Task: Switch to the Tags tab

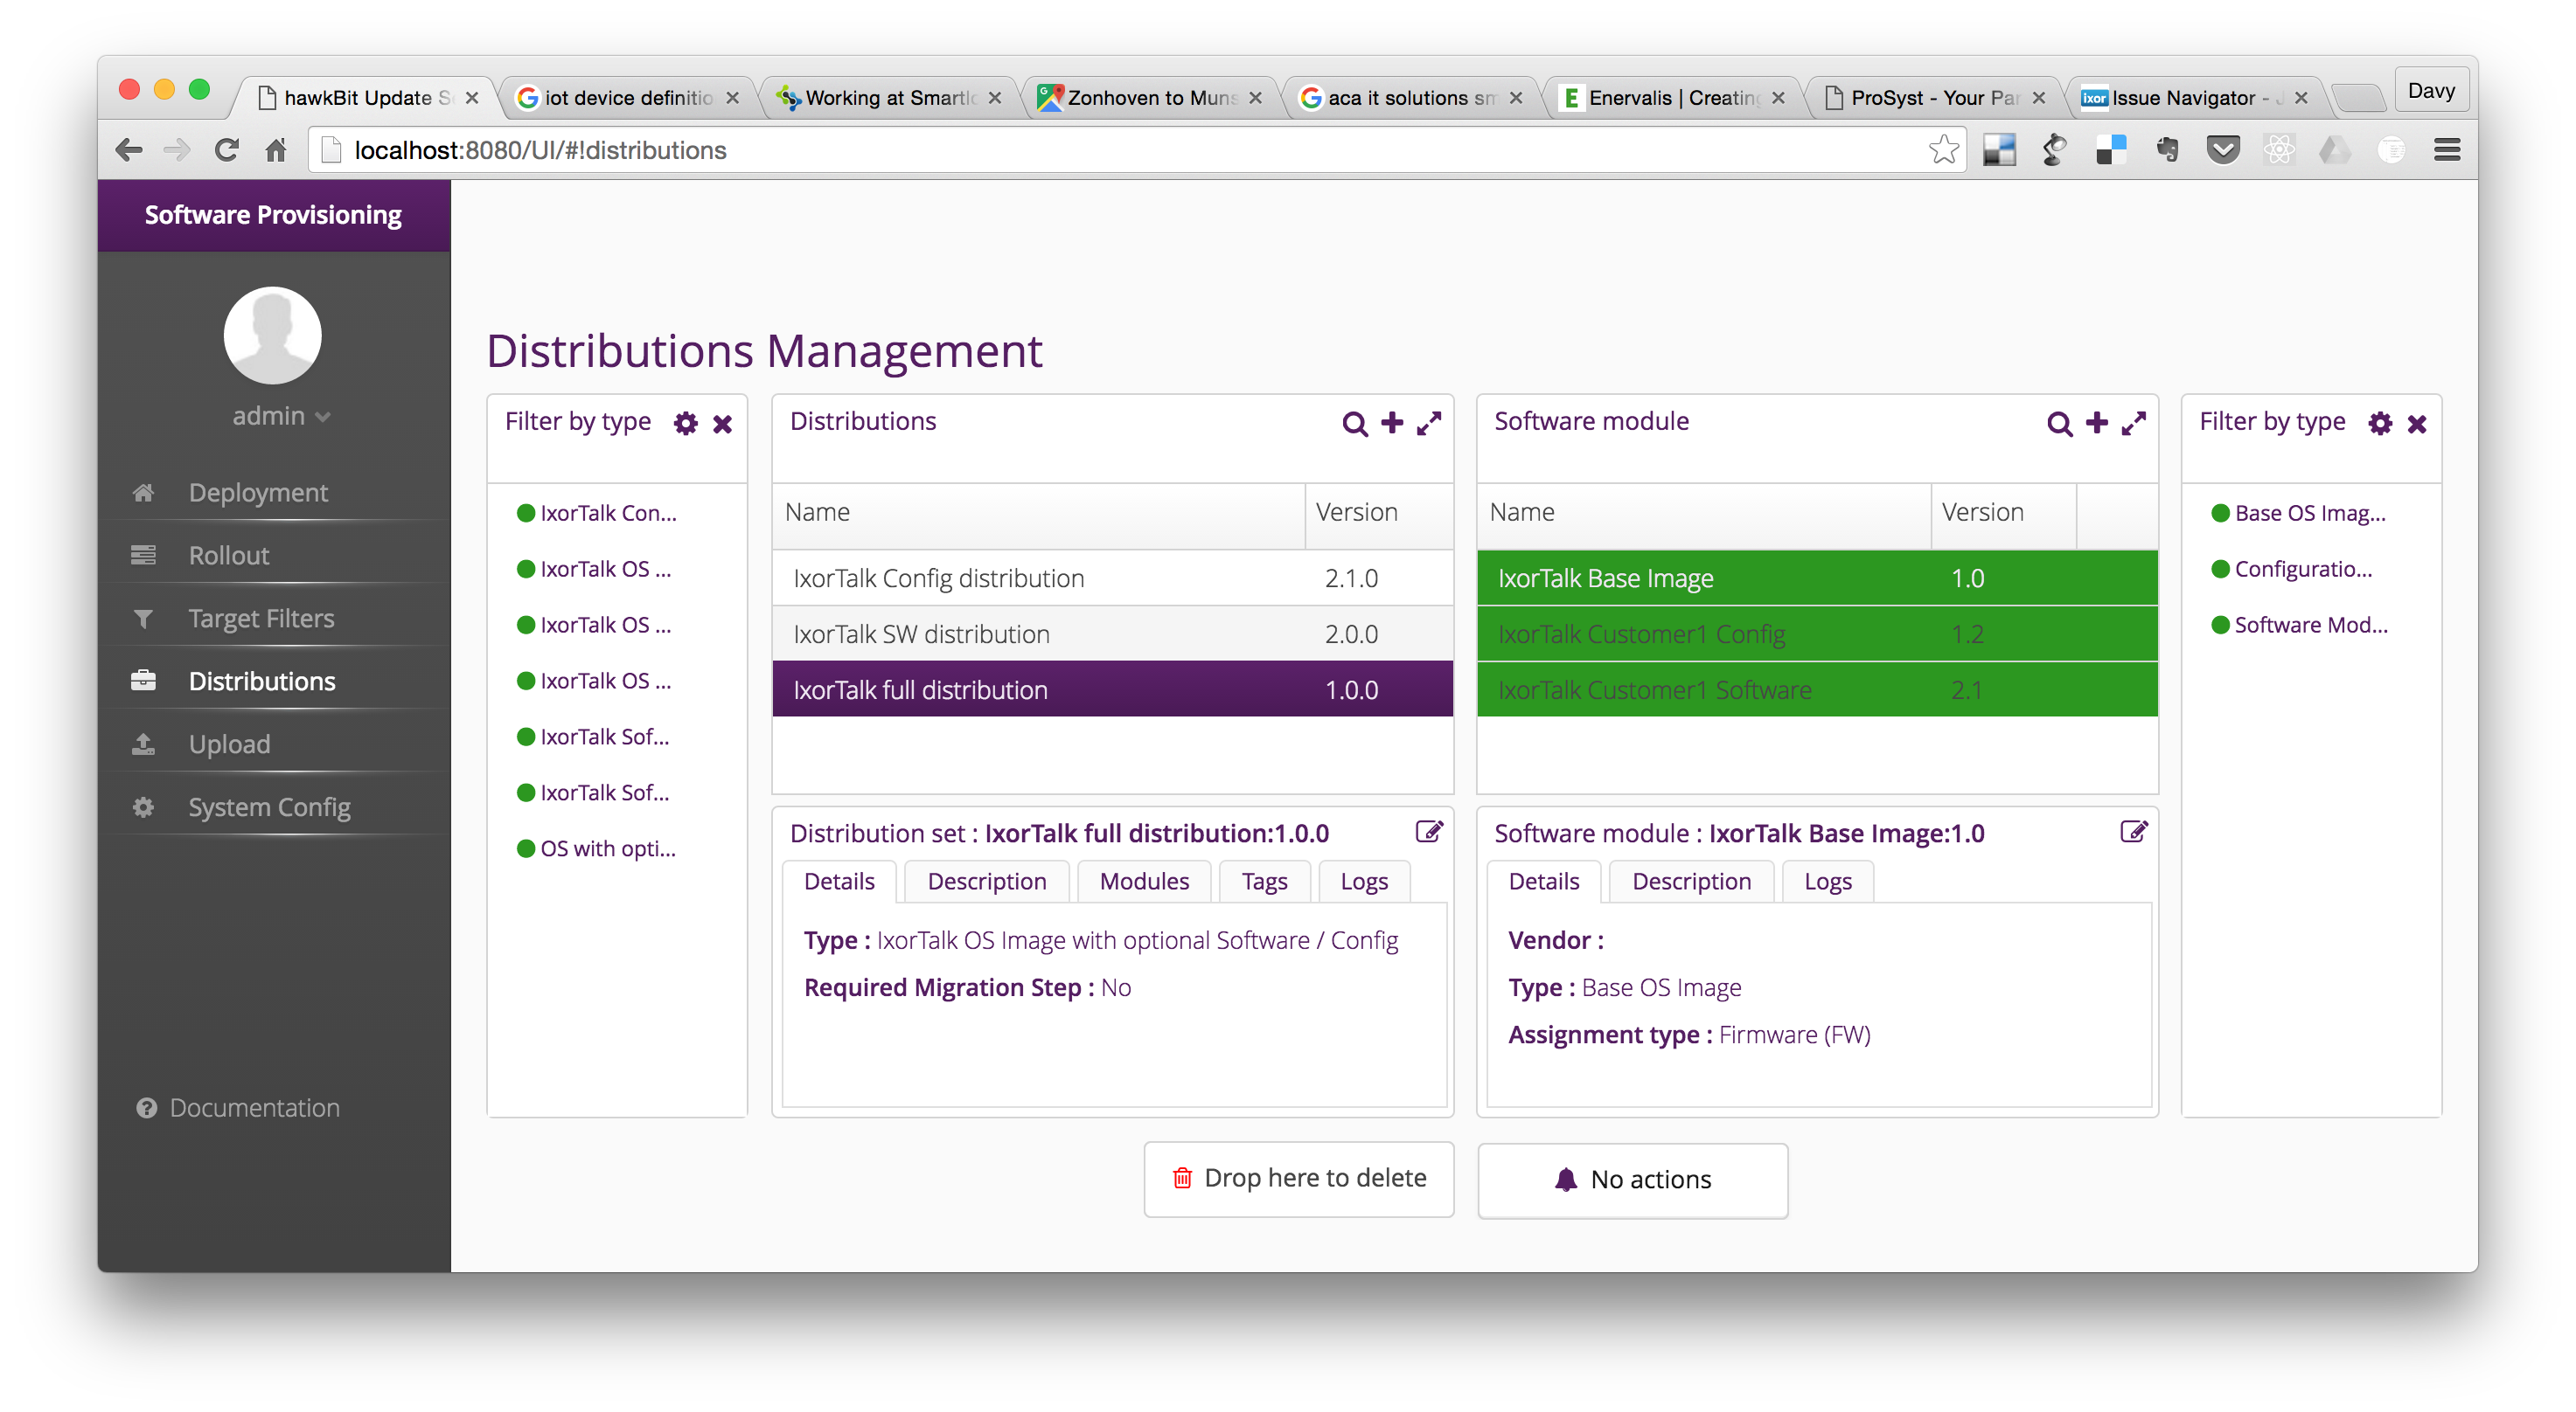Action: click(1264, 882)
